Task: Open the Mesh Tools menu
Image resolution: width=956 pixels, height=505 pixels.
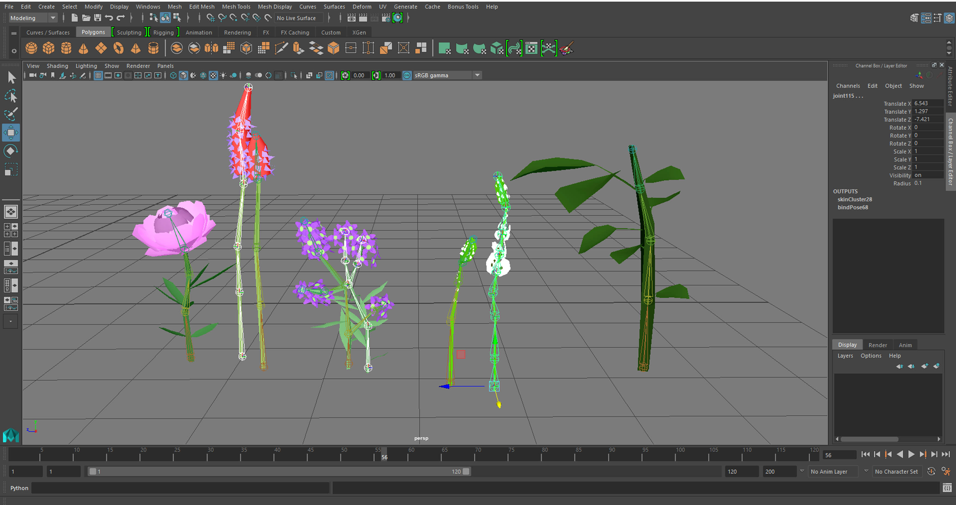Action: (x=236, y=6)
